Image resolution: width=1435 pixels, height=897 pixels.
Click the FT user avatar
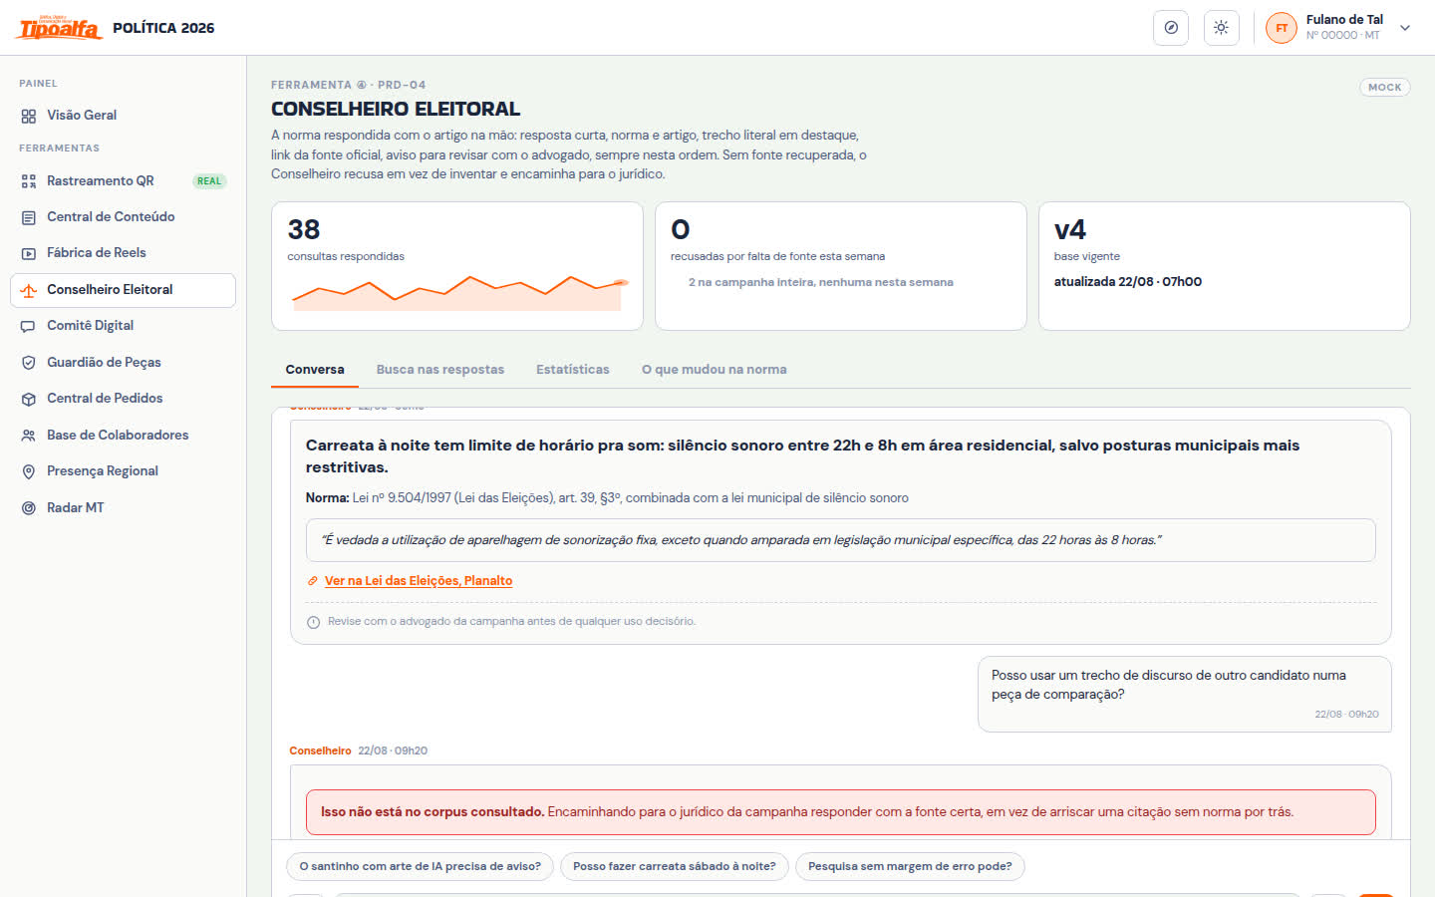[1282, 28]
